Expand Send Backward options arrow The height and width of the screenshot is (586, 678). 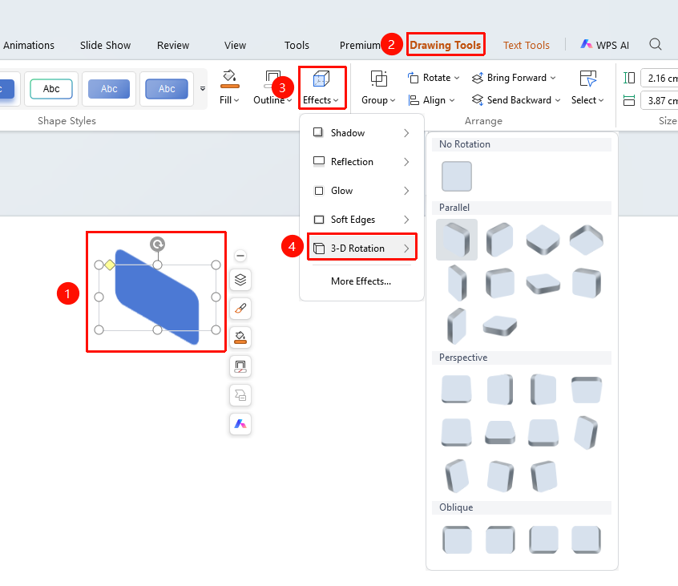(558, 100)
